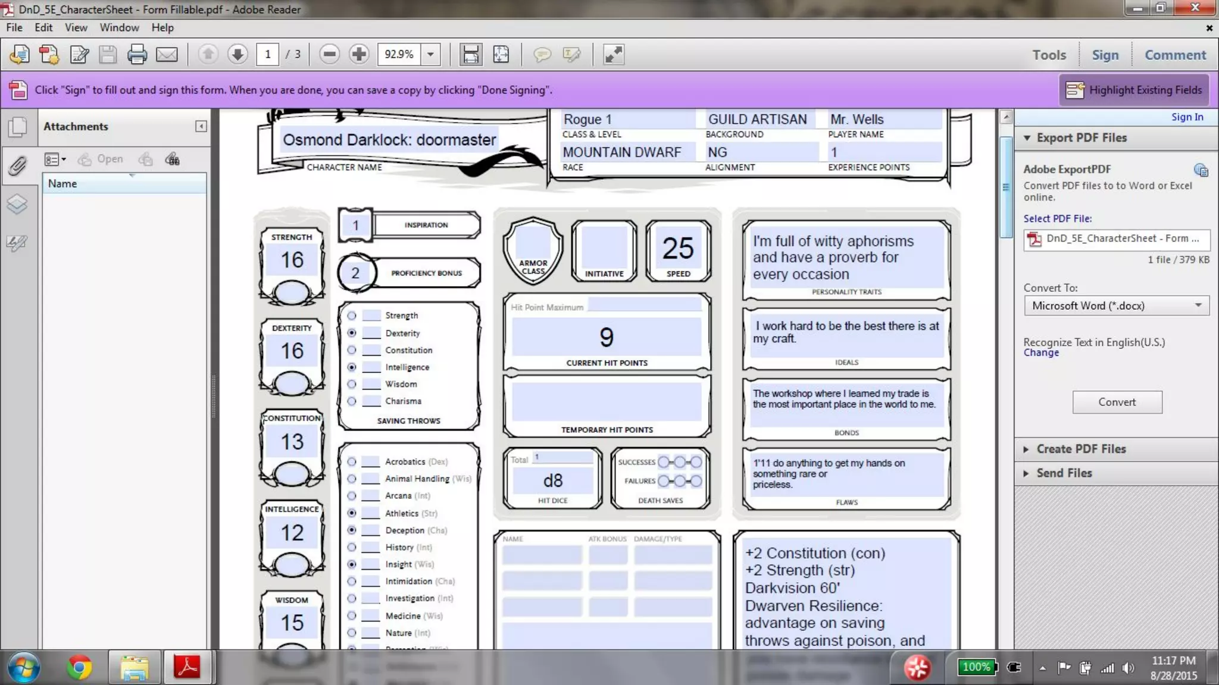Toggle Acrobatics skill proficiency radio button
The width and height of the screenshot is (1219, 685).
click(x=352, y=461)
